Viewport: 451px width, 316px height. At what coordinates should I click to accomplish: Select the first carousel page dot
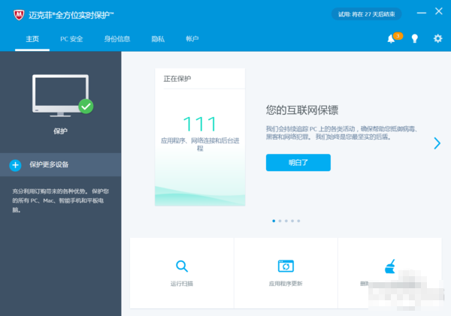pos(274,221)
